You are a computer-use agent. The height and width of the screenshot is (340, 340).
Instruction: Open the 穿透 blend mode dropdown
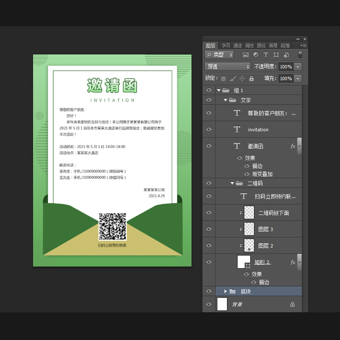[227, 66]
